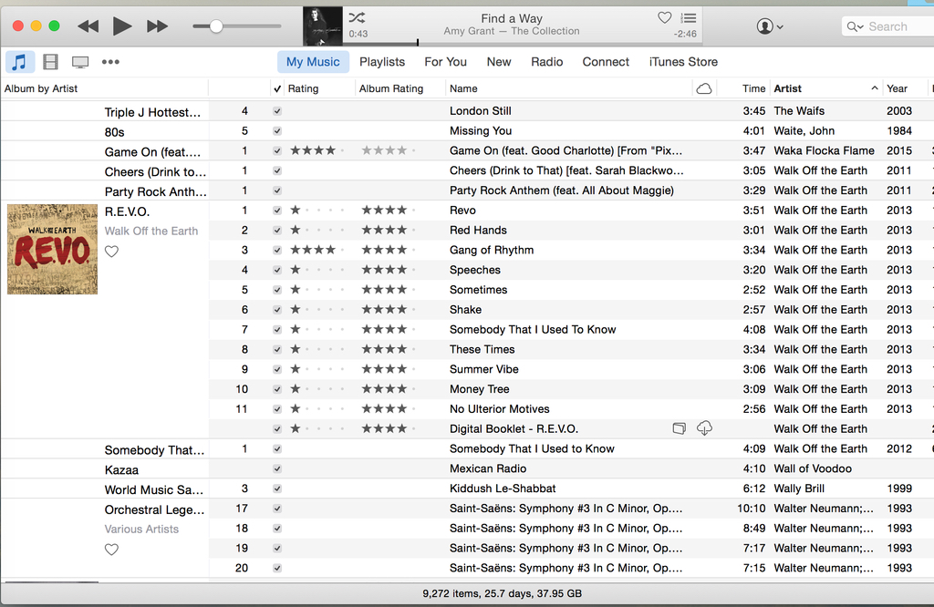Viewport: 934px width, 607px height.
Task: Reverse sort using the Artist column arrow
Action: click(875, 88)
